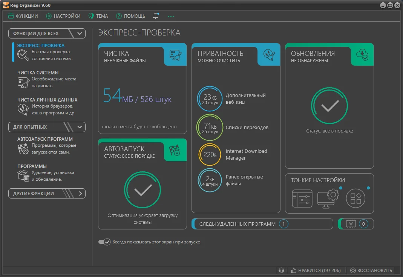This screenshot has width=403, height=277.
Task: Expand the Другие функции section
Action: coord(80,194)
